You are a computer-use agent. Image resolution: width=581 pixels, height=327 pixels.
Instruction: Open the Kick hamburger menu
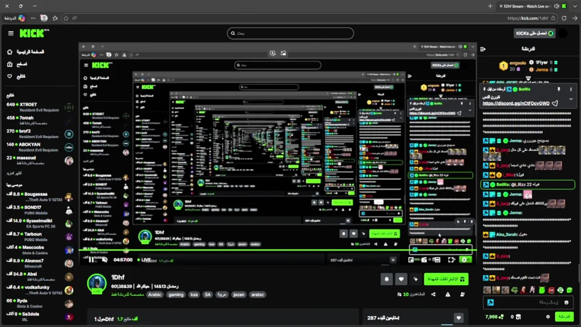10,33
